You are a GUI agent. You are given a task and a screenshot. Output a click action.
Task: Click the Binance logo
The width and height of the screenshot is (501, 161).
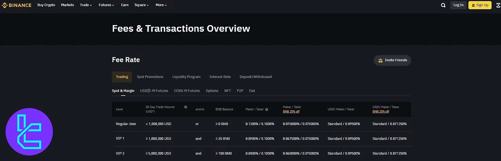click(16, 5)
